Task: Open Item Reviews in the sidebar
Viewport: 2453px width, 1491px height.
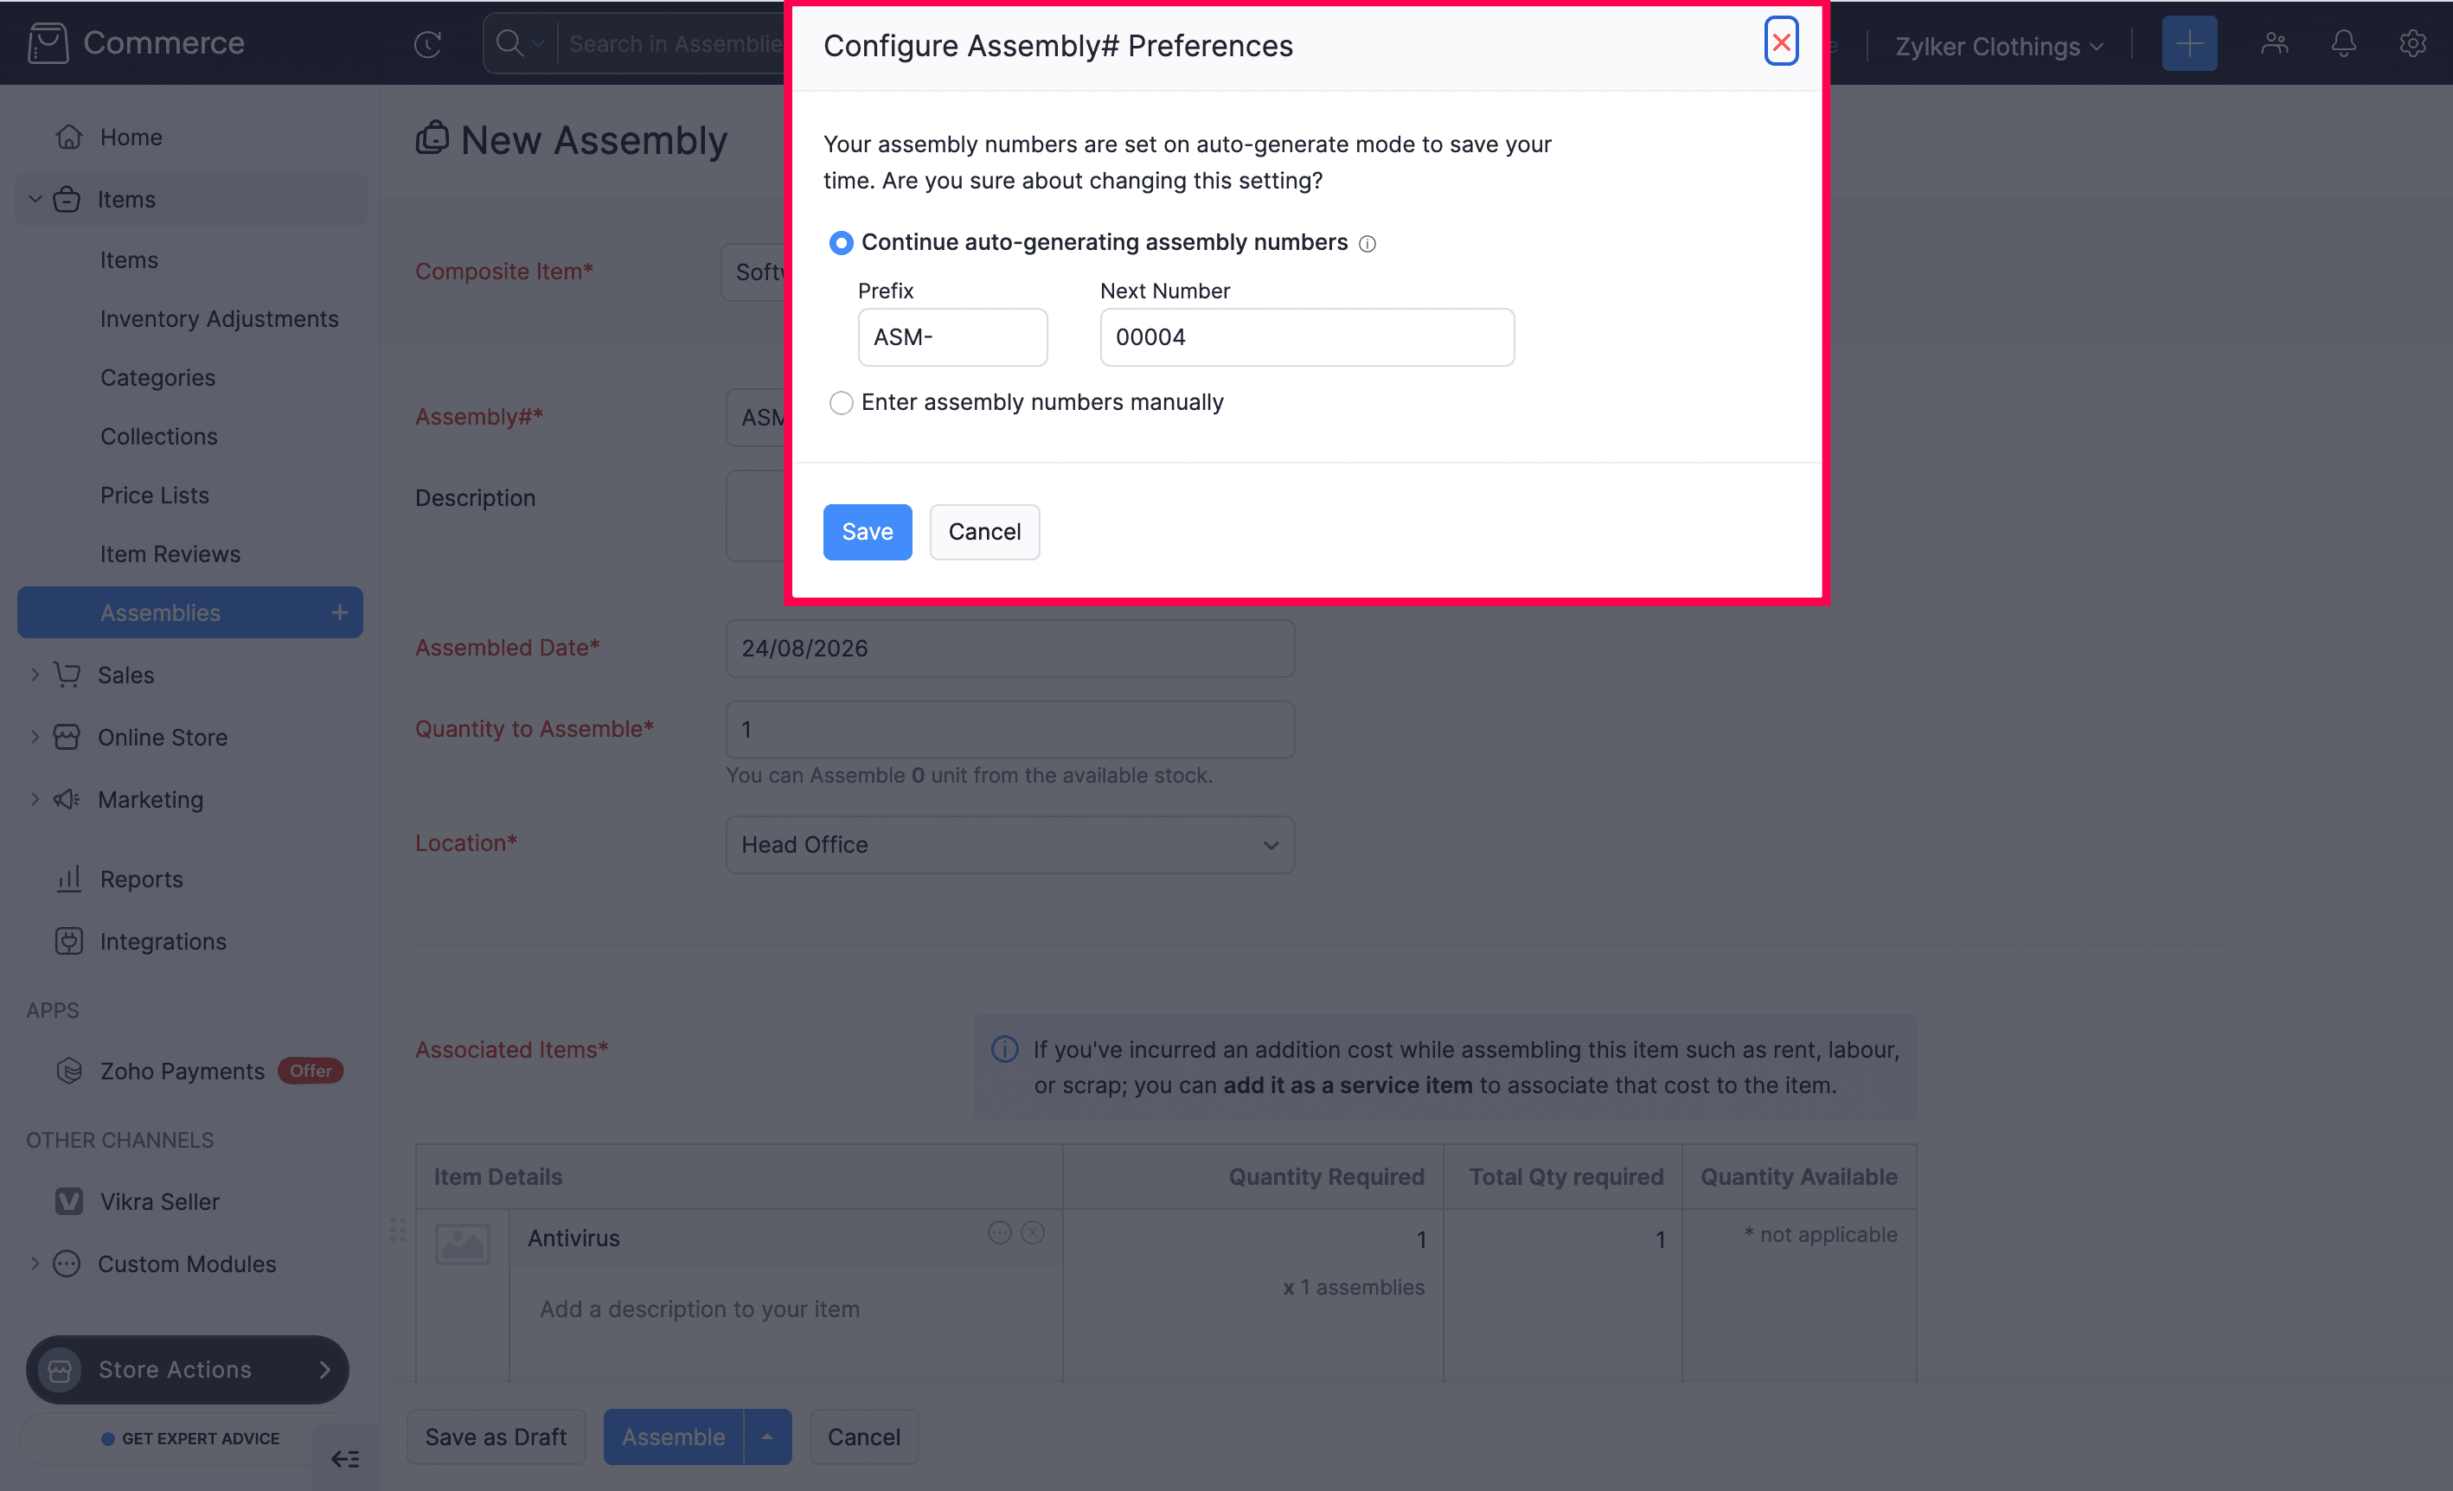Action: [x=170, y=554]
